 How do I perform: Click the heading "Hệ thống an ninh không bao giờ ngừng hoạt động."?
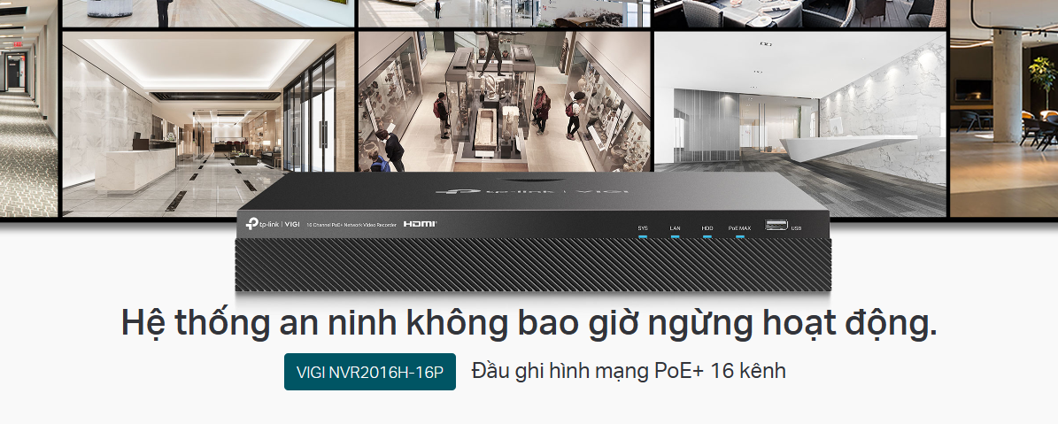[x=529, y=324]
